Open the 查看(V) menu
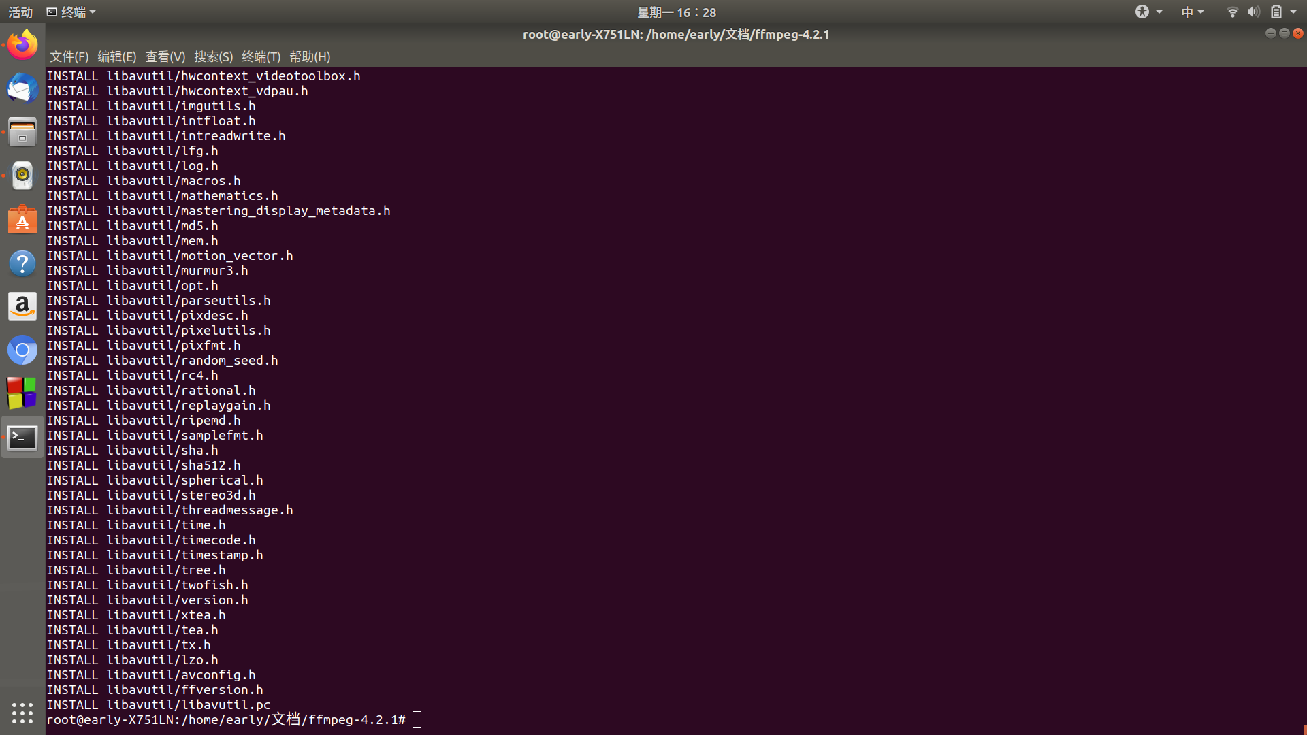The height and width of the screenshot is (735, 1307). point(165,56)
